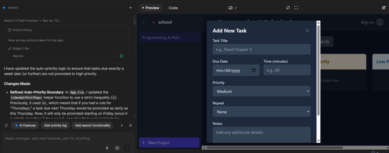Click the dialog scrollbar up arrow
This screenshot has width=389, height=153.
319,23
